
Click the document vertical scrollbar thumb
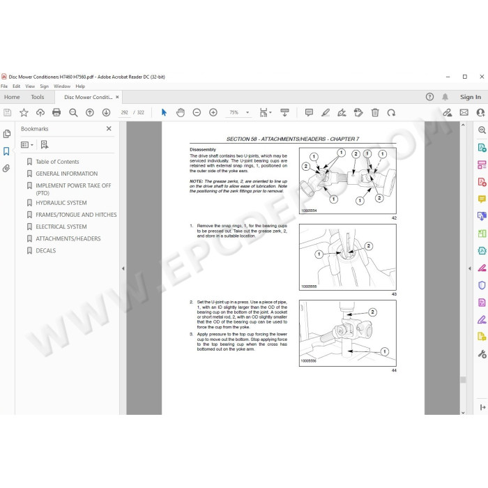463,380
